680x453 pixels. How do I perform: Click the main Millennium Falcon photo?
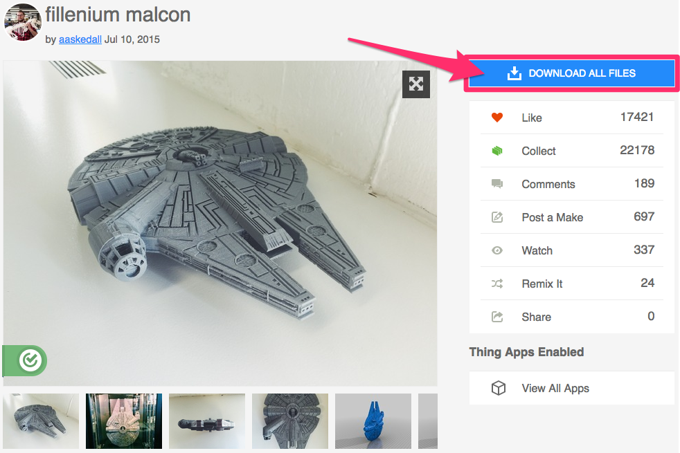pyautogui.click(x=220, y=221)
